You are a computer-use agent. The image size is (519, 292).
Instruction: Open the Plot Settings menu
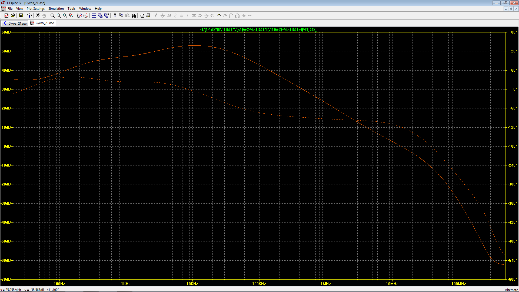tap(35, 9)
